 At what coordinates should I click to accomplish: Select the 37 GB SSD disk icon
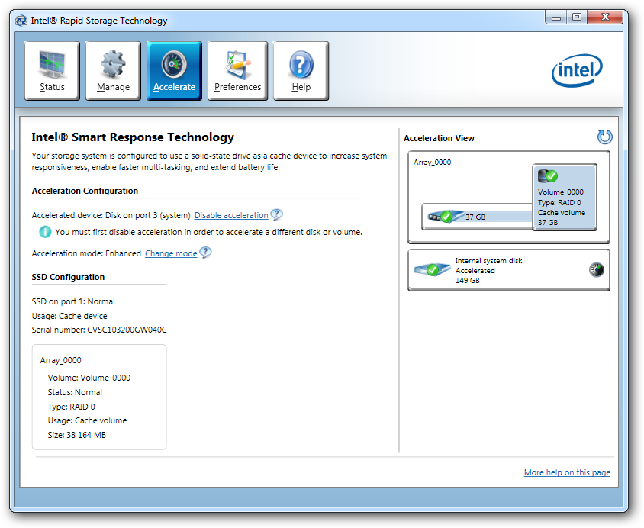pyautogui.click(x=445, y=216)
